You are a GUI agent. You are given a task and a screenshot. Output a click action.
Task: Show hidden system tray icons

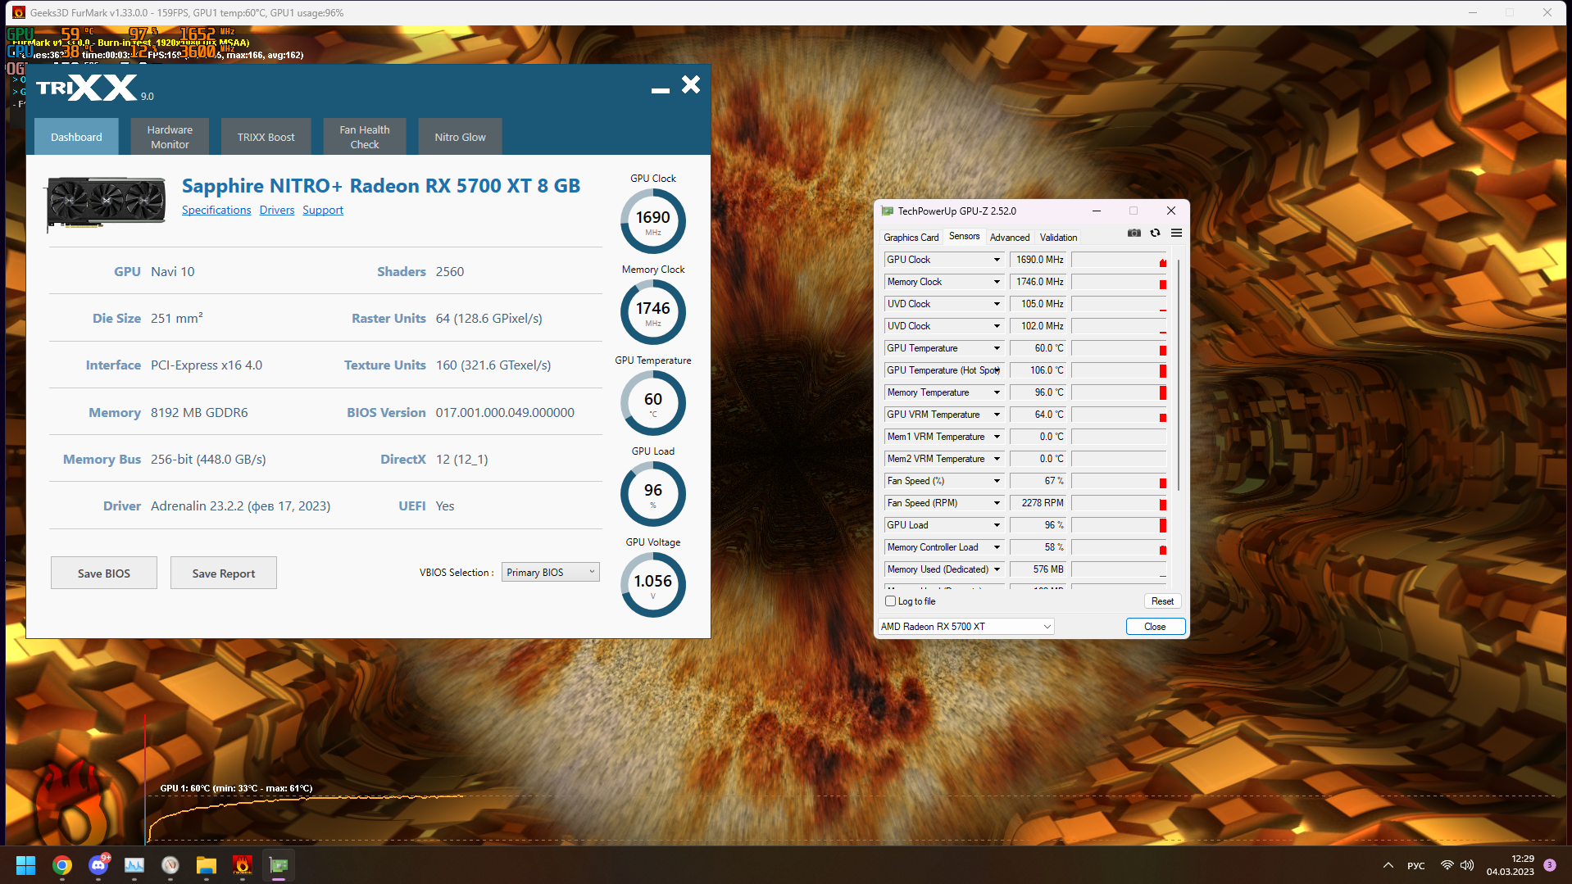pos(1388,865)
